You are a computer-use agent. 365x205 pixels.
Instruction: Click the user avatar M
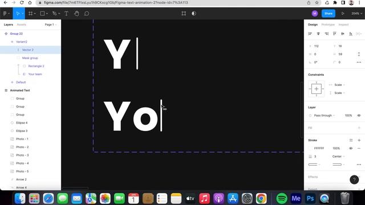point(315,14)
